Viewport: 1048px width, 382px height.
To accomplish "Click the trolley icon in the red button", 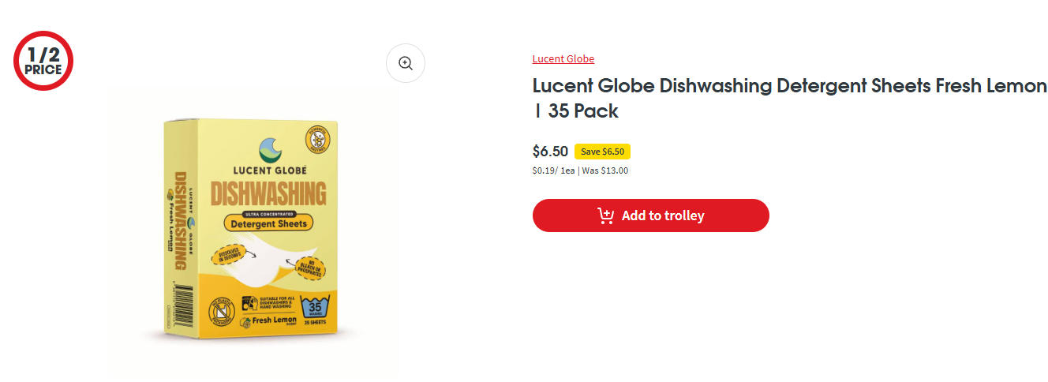I will [x=606, y=215].
